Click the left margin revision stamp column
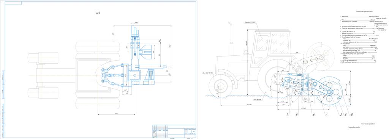389x139 pixels. (3, 104)
